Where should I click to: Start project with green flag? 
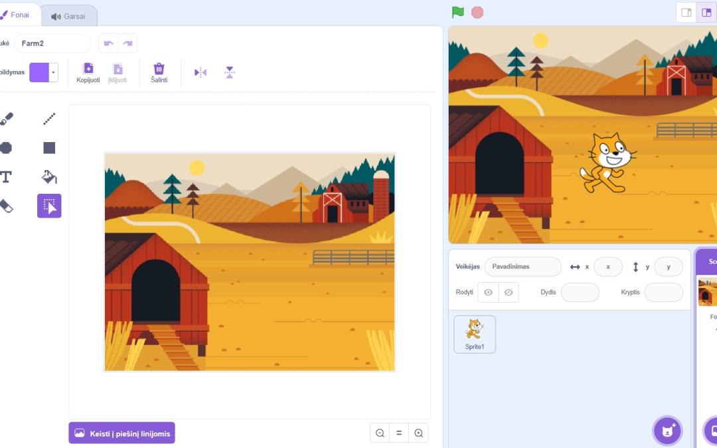(x=457, y=13)
